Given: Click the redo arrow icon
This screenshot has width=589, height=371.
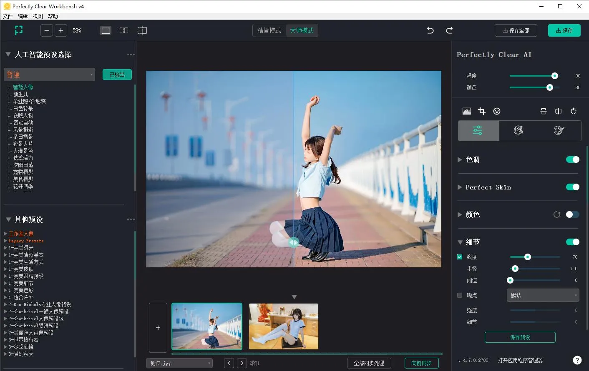Looking at the screenshot, I should tap(449, 30).
